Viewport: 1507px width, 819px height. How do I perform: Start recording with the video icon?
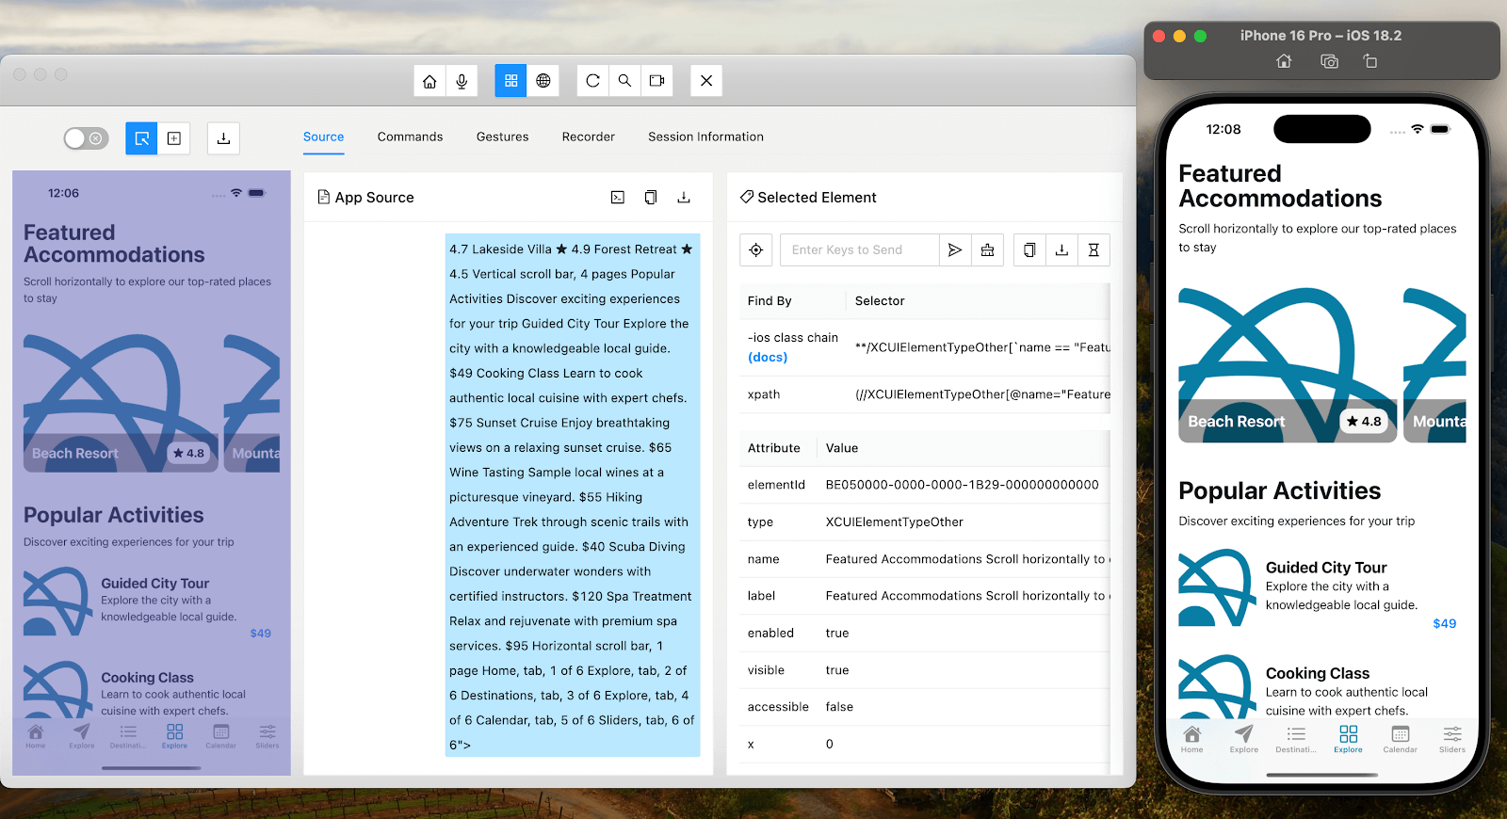tap(656, 81)
